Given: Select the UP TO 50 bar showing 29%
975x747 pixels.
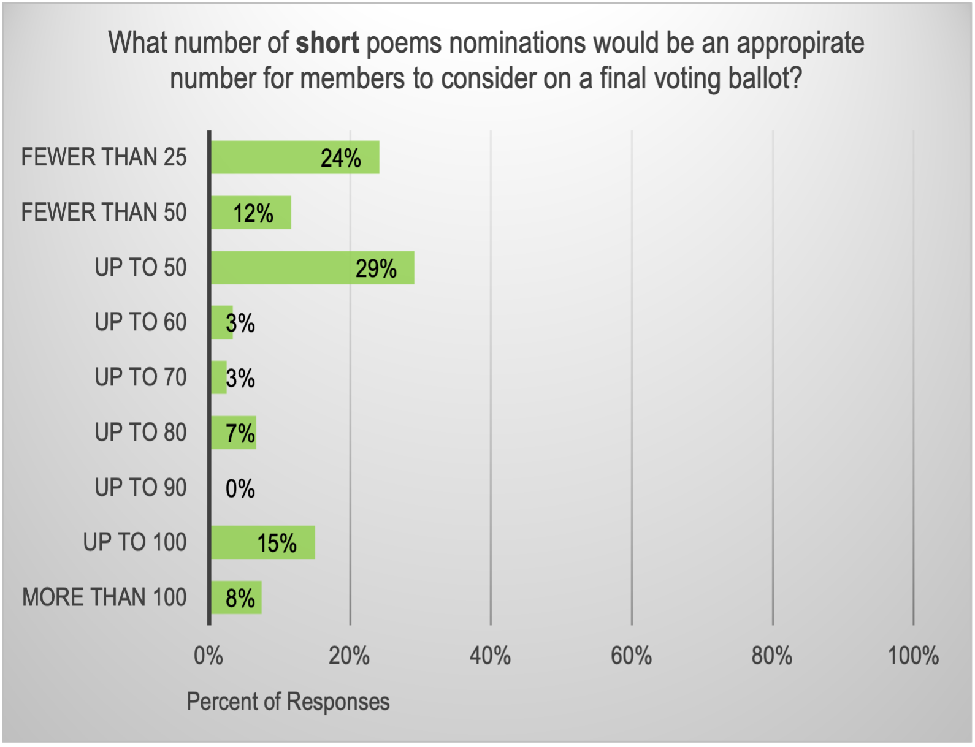Looking at the screenshot, I should tap(312, 268).
